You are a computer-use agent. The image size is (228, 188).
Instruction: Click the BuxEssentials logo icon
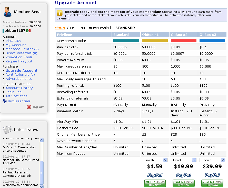[x=5, y=101]
